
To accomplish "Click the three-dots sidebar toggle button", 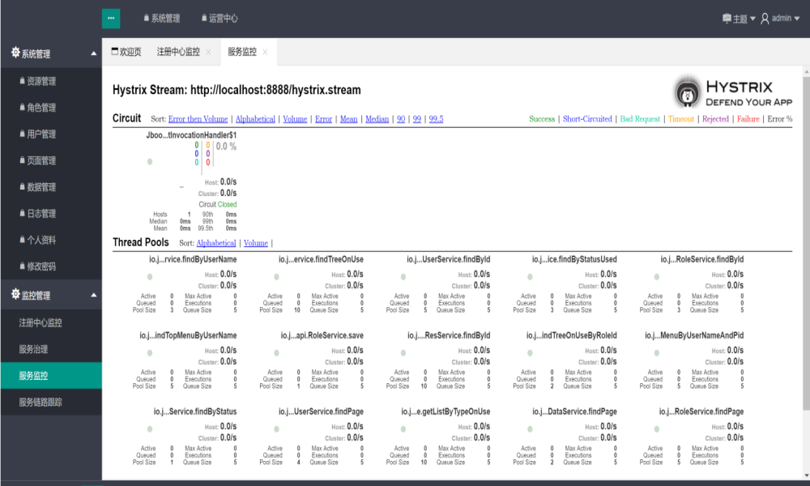I will pyautogui.click(x=111, y=18).
